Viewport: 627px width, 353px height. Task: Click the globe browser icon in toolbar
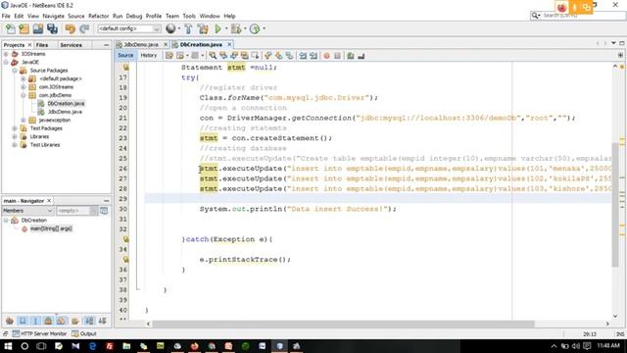[170, 28]
